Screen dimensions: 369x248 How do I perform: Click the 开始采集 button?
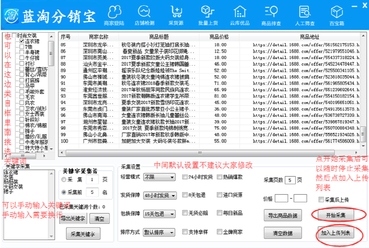(336, 215)
